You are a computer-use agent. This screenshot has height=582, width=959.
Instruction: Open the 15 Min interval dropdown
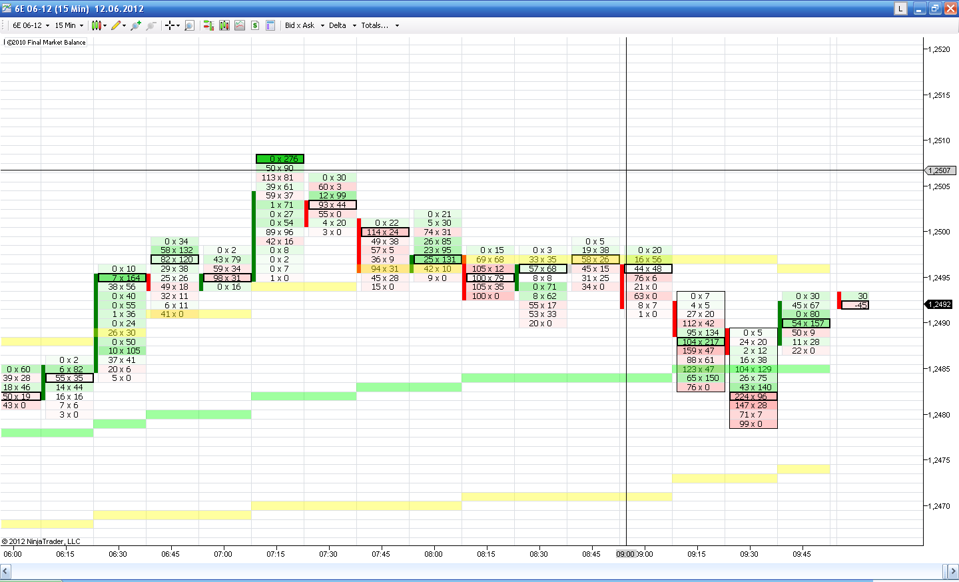pyautogui.click(x=69, y=25)
